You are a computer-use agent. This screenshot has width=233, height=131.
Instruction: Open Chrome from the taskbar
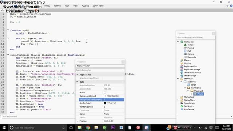point(88,128)
